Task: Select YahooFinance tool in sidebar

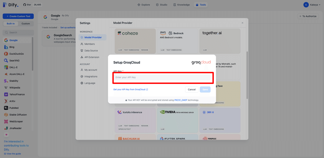Action: (x=17, y=95)
